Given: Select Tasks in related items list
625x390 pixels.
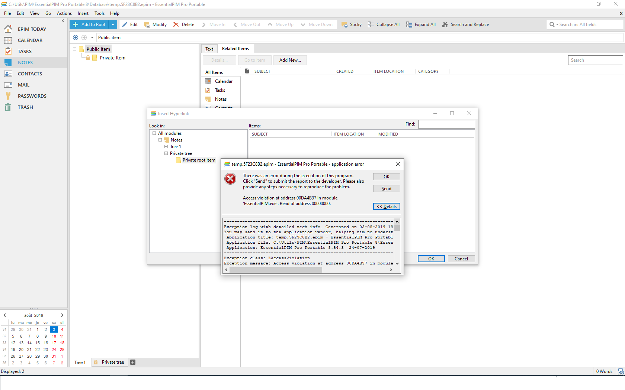Looking at the screenshot, I should (x=220, y=90).
